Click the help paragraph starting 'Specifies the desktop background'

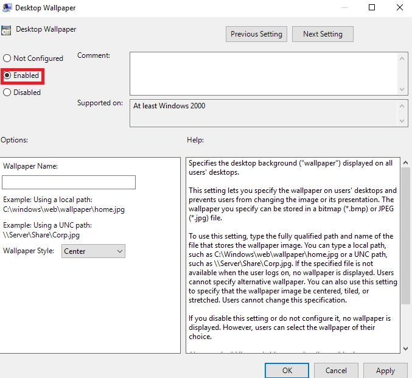(x=290, y=168)
